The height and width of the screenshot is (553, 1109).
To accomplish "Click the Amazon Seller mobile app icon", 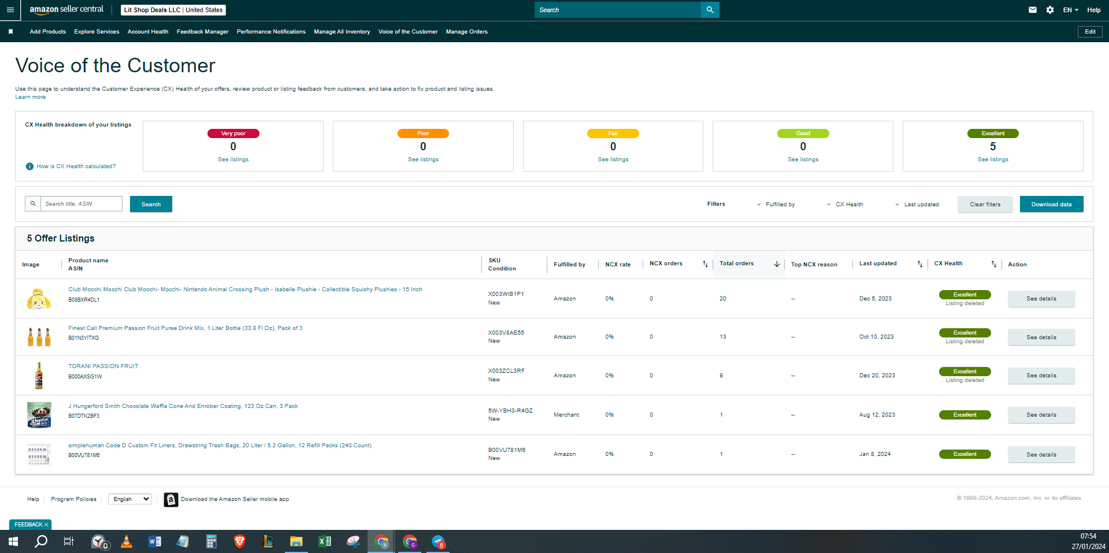I will click(170, 499).
